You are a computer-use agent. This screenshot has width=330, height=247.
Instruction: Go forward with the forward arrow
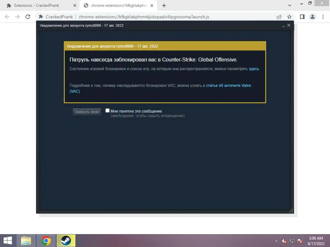[x=17, y=17]
